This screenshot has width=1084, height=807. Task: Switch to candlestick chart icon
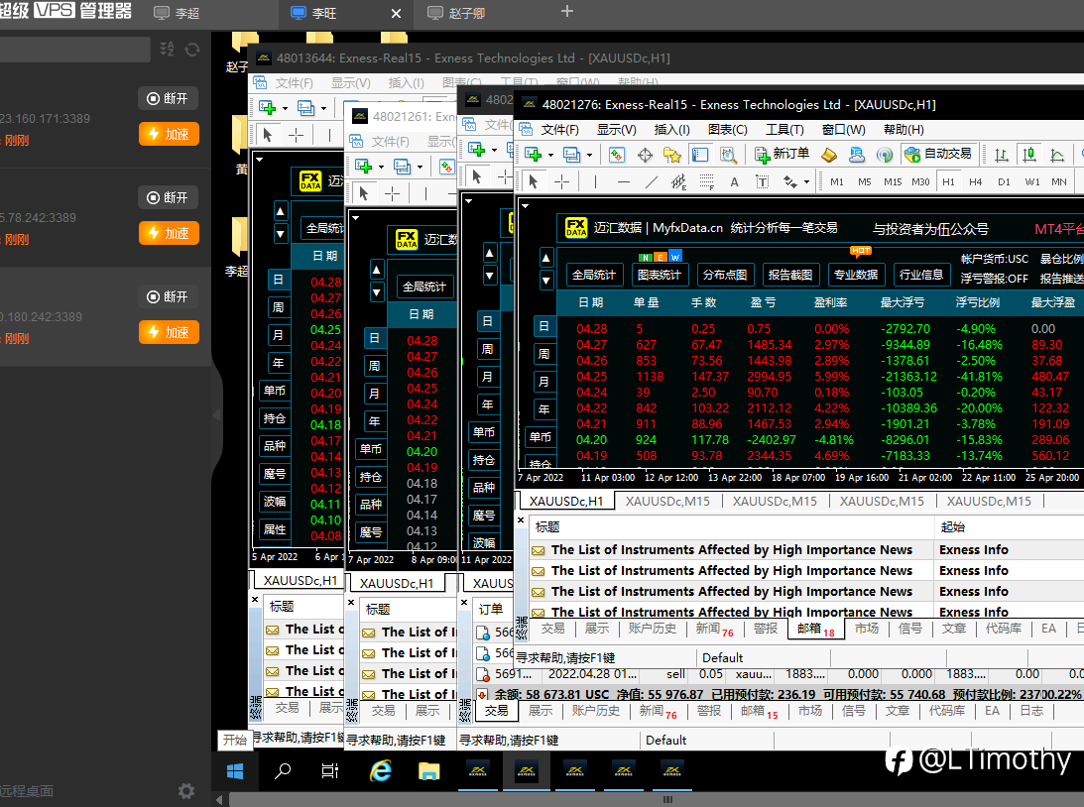point(1029,155)
